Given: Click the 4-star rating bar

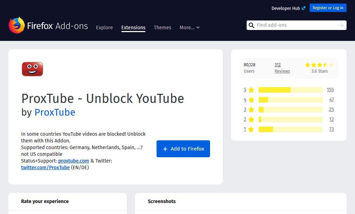Looking at the screenshot, I should pos(291,100).
